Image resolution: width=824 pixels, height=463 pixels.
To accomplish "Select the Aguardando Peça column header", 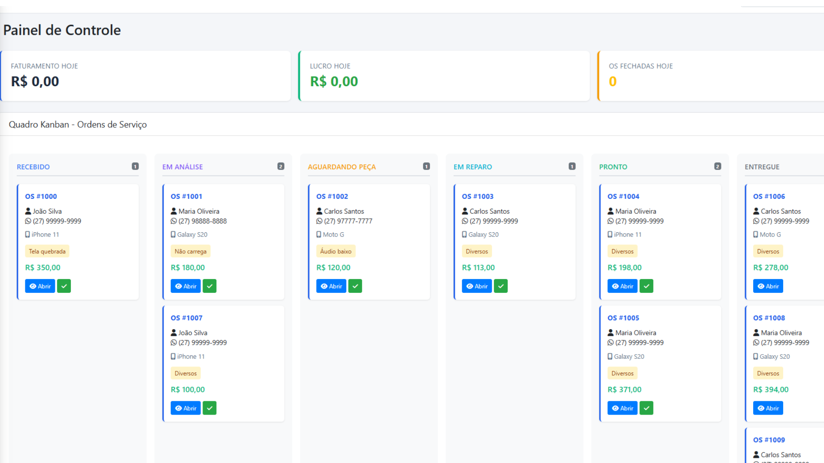I will point(342,167).
